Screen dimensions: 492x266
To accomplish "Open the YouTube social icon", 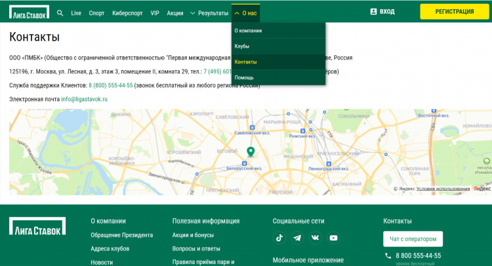I will click(333, 238).
